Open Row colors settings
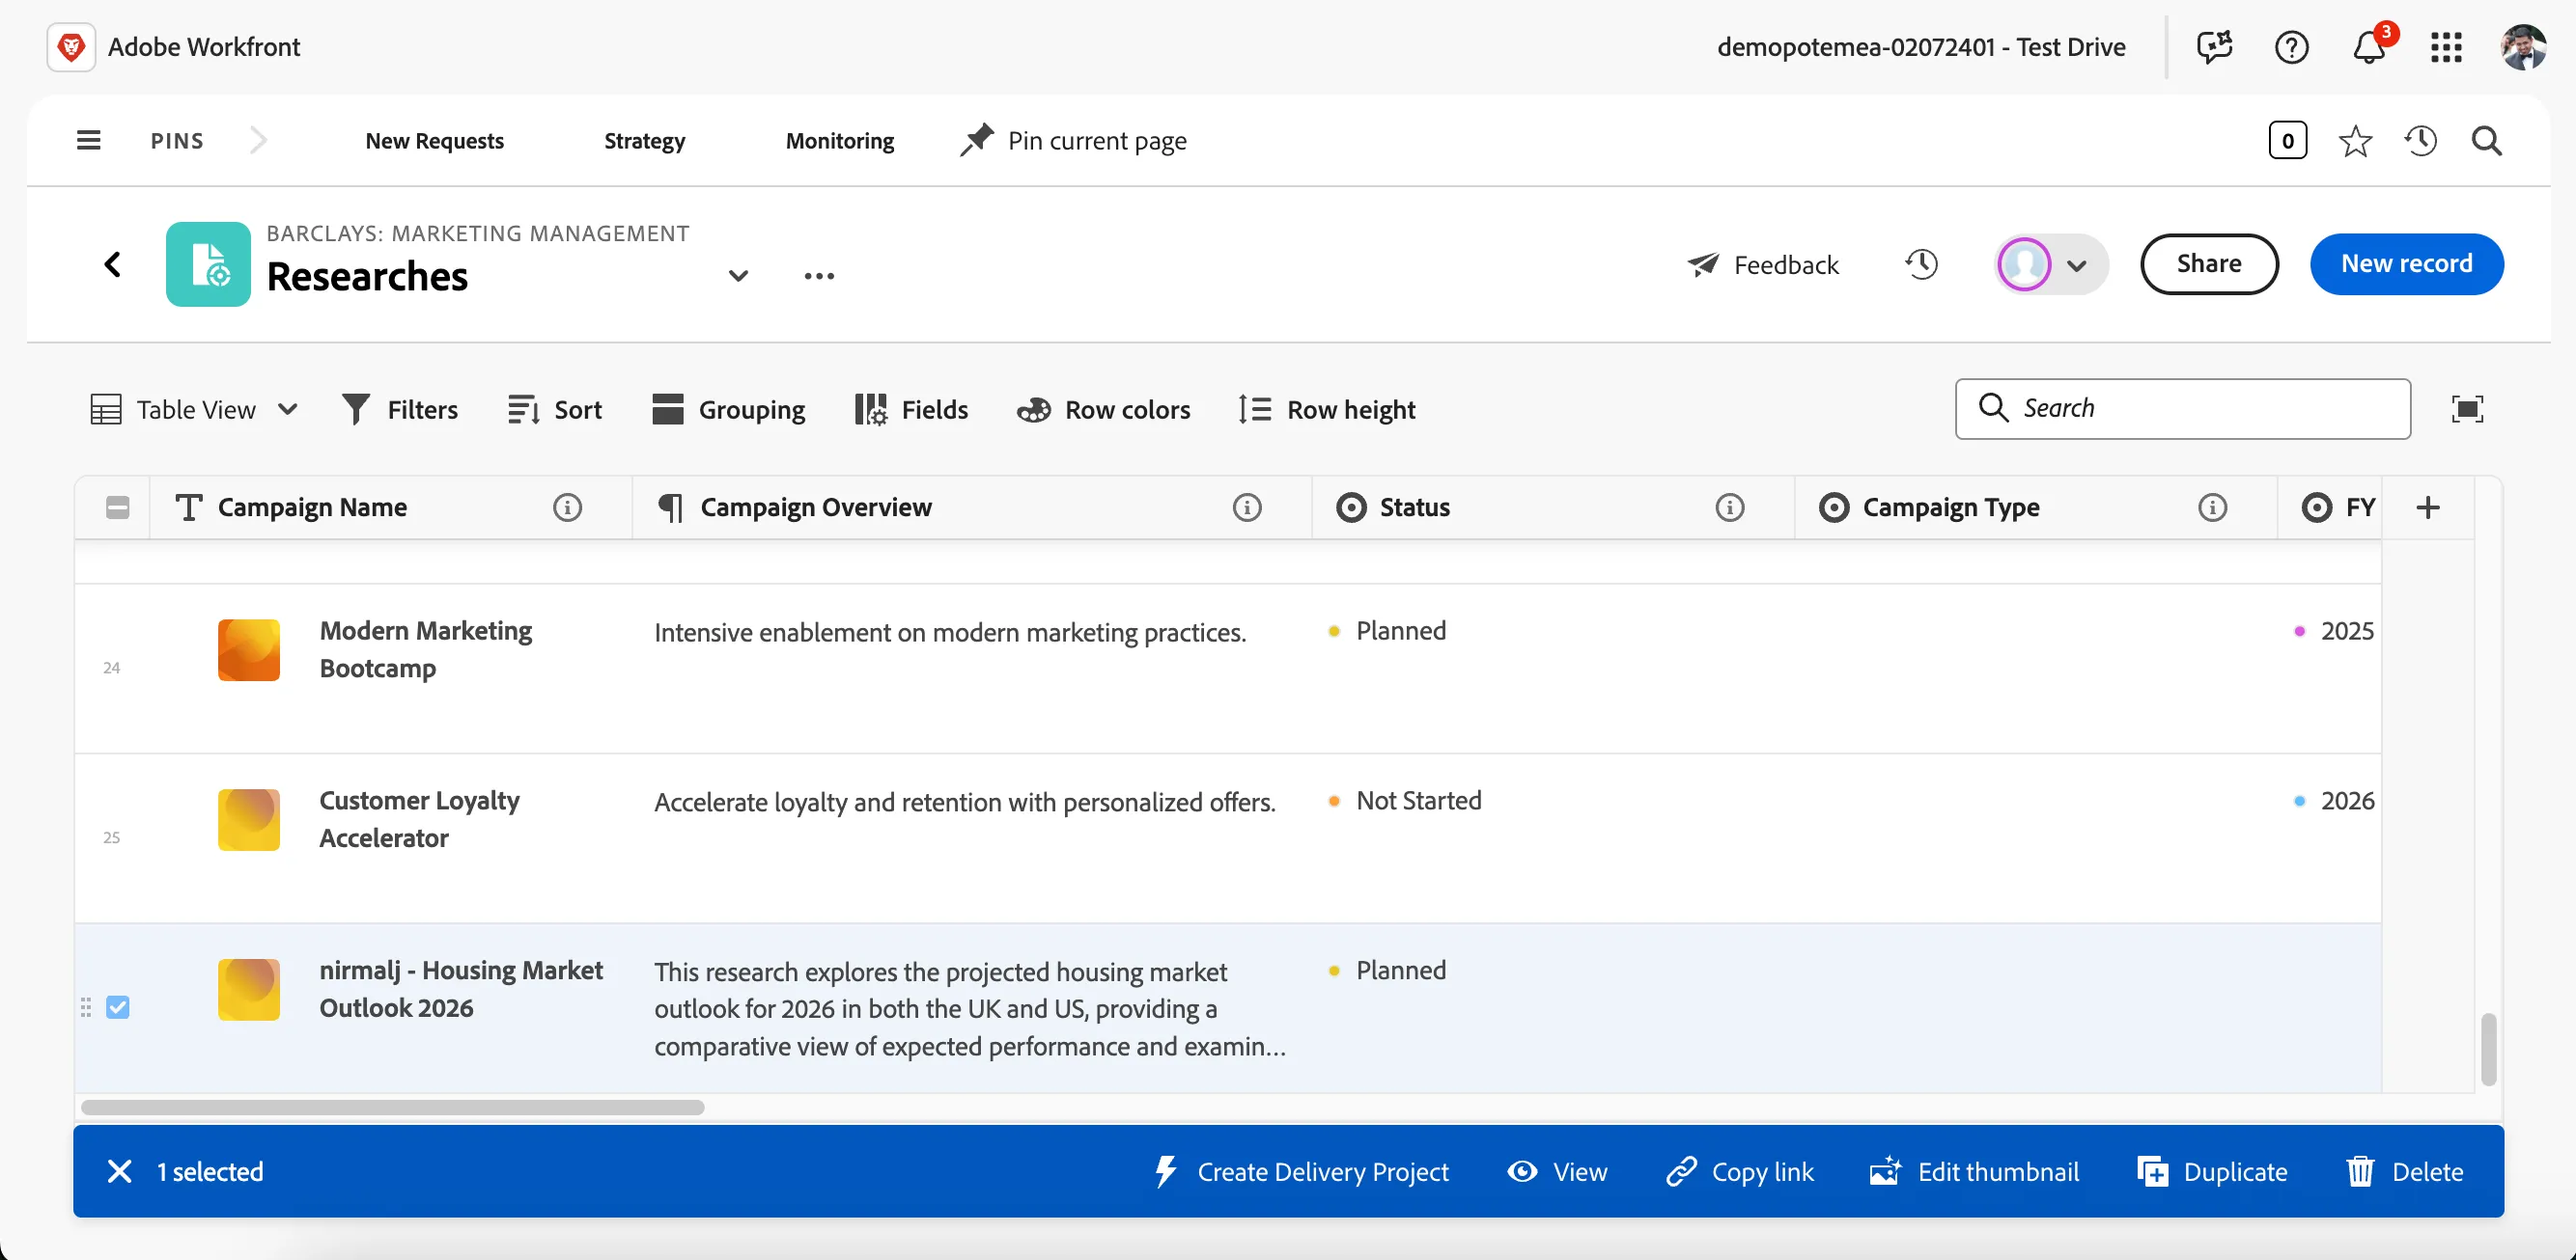Viewport: 2576px width, 1260px height. click(x=1104, y=410)
